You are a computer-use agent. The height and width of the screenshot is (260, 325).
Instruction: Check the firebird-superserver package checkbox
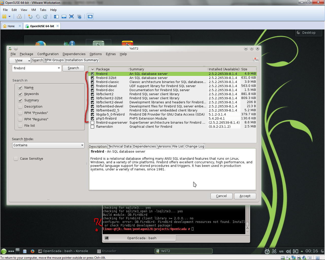click(x=92, y=123)
